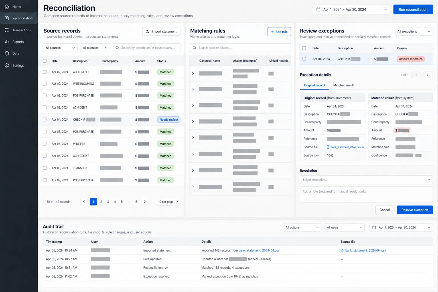
Task: Go to page 2 of source records
Action: 101,202
